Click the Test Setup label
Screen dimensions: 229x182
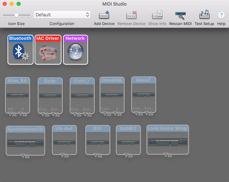coord(204,24)
